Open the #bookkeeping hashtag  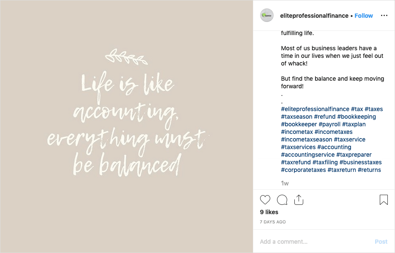click(357, 117)
